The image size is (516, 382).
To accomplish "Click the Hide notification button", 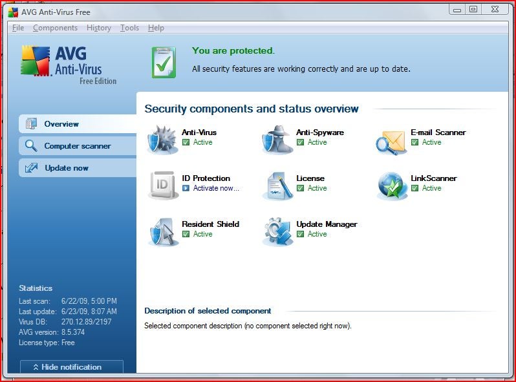I will pyautogui.click(x=72, y=367).
